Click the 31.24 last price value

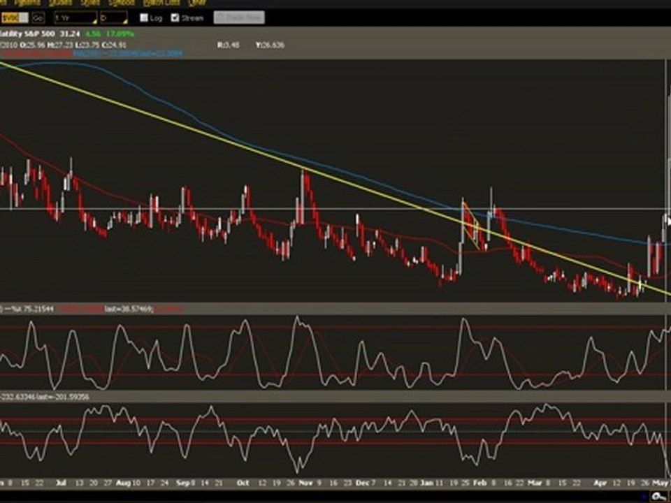tap(70, 34)
